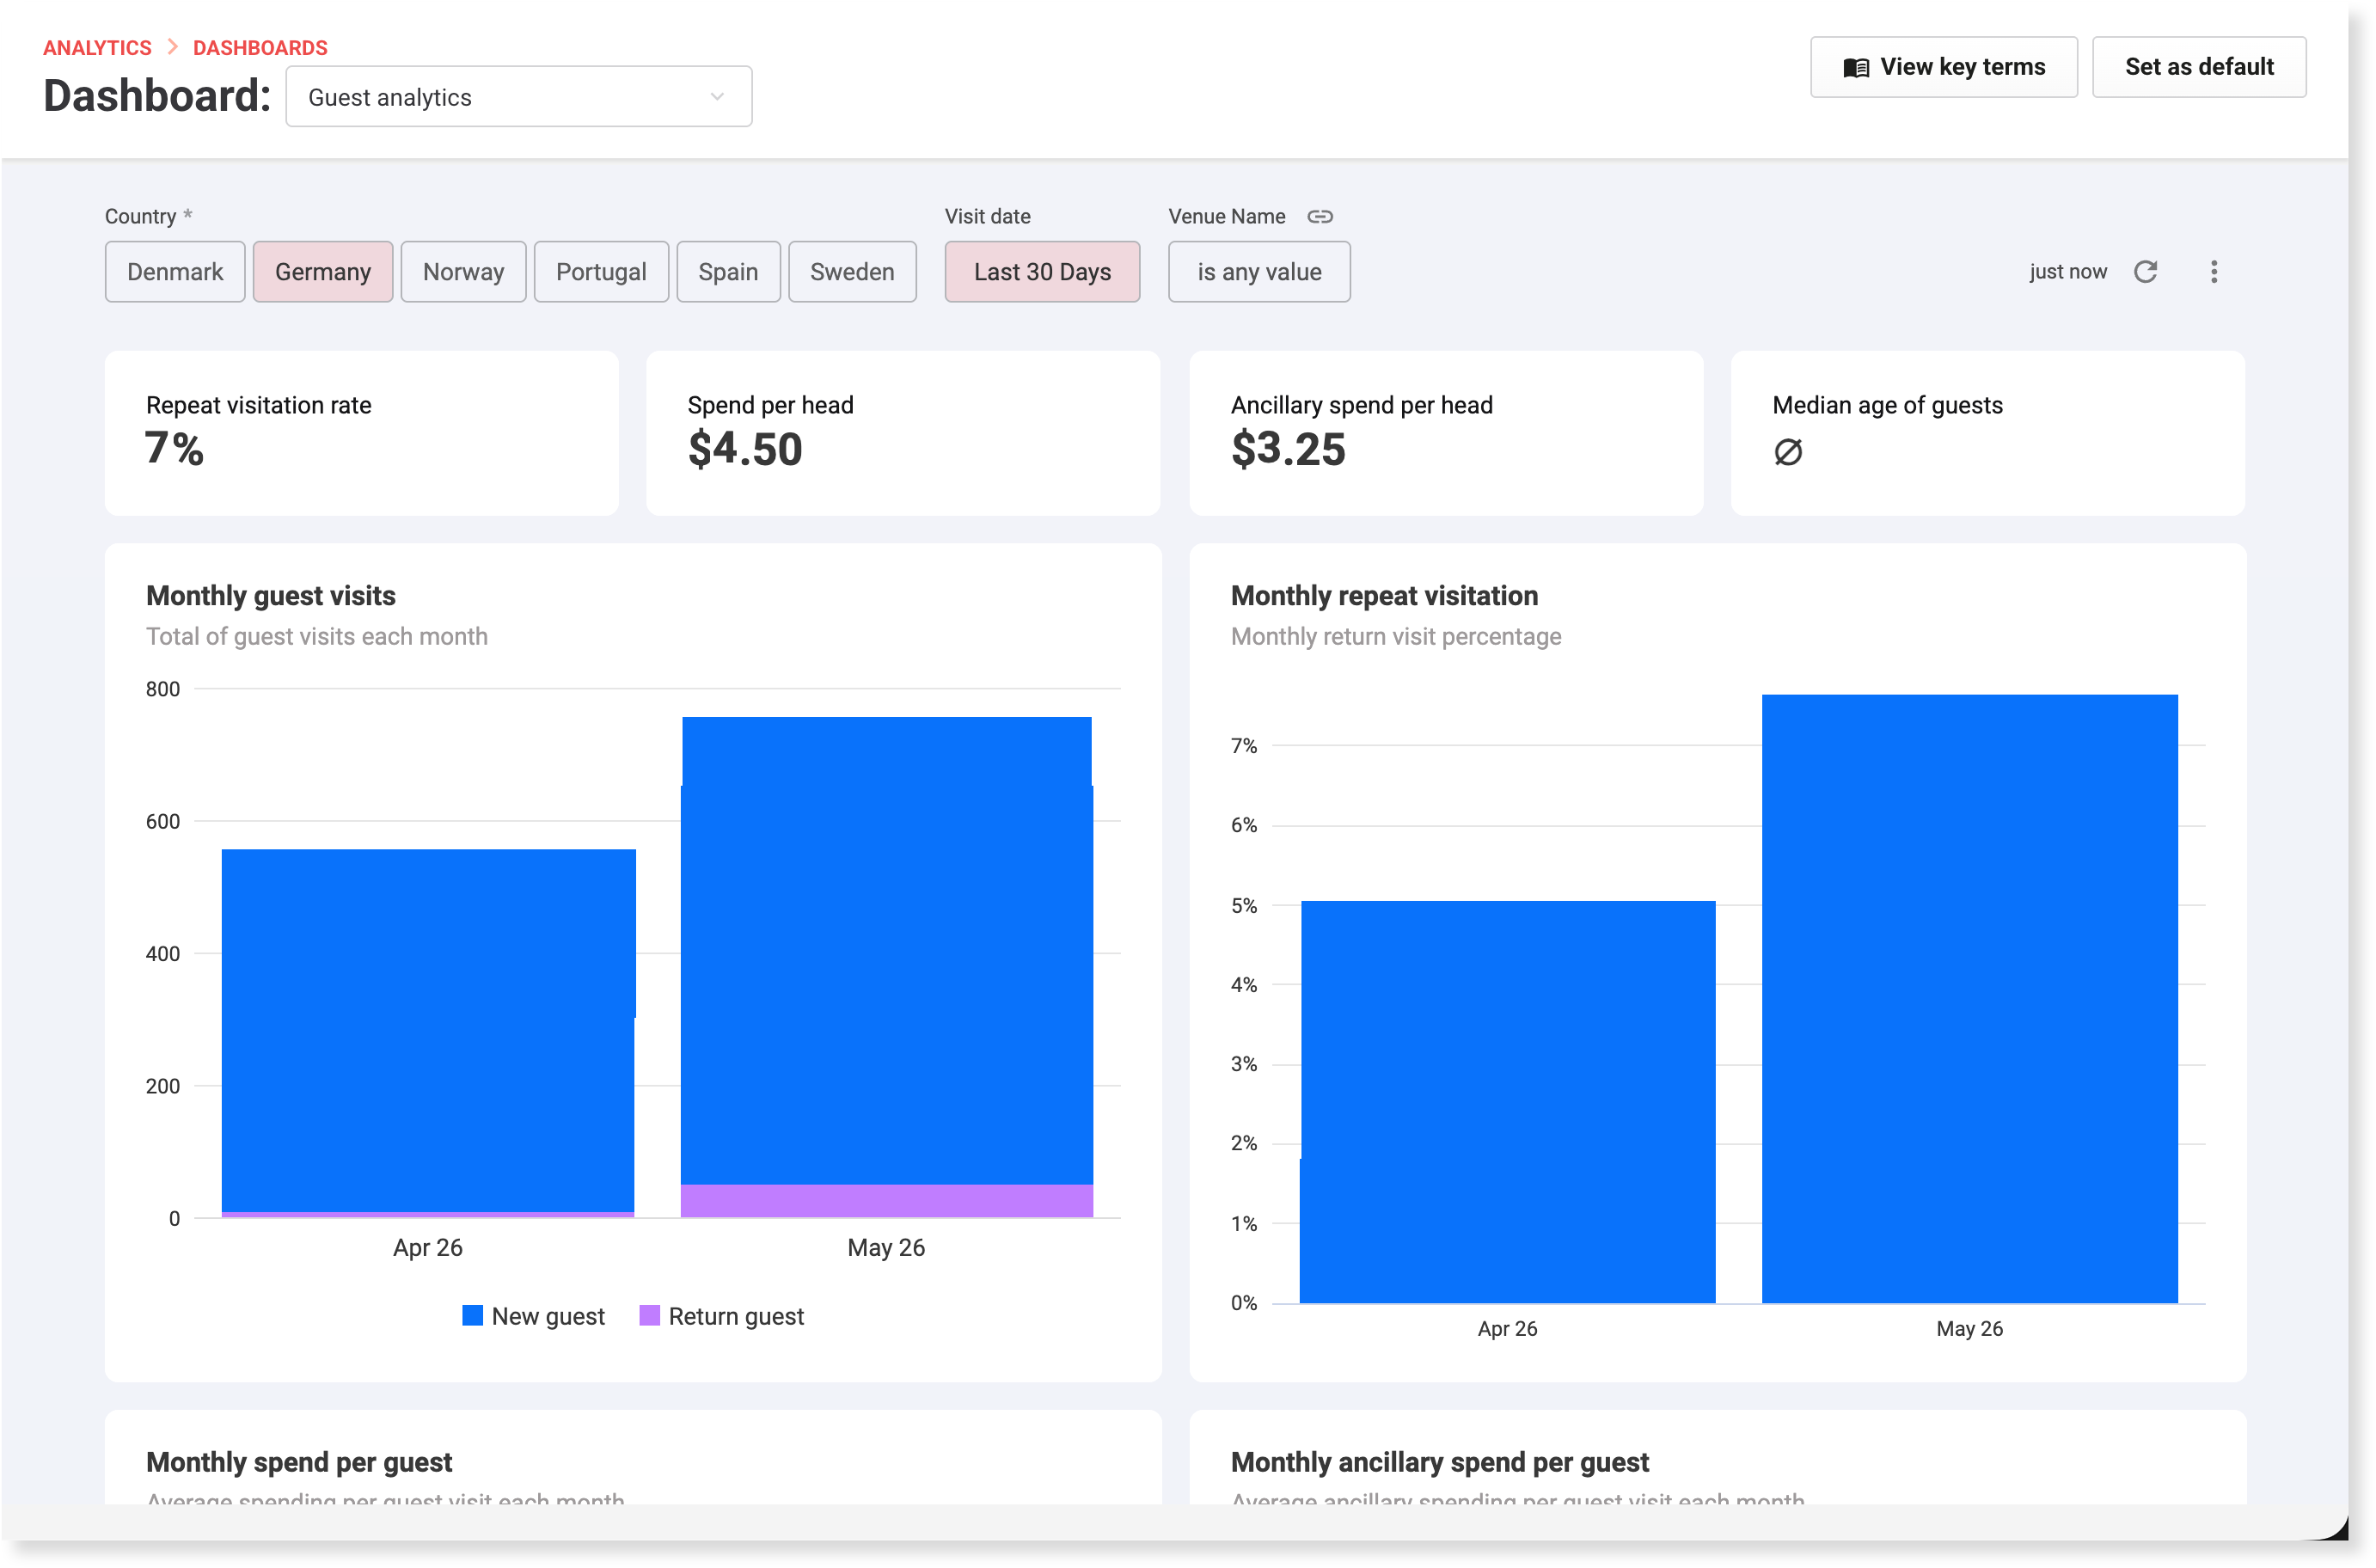2376x1568 pixels.
Task: Click the link icon beside Venue Name
Action: pos(1320,217)
